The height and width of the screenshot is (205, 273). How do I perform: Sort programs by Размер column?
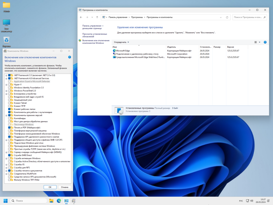tap(219, 47)
